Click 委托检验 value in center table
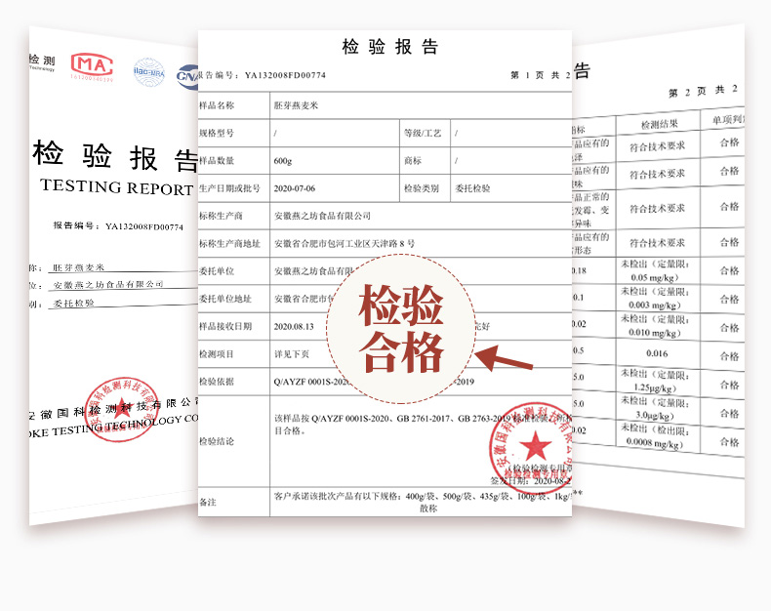The image size is (771, 611). click(x=472, y=188)
